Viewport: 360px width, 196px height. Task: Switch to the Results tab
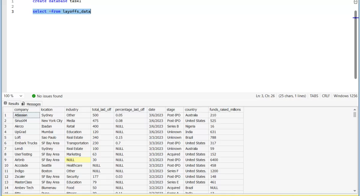(x=13, y=104)
